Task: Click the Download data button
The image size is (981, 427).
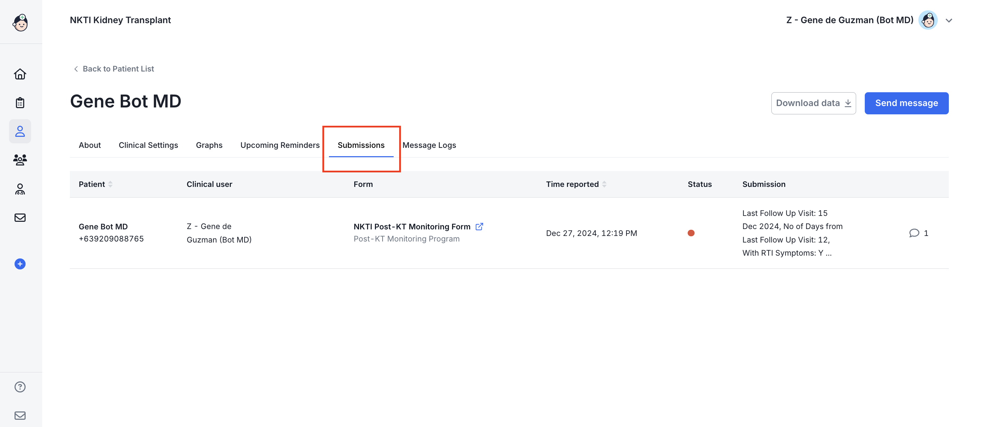Action: click(x=814, y=103)
